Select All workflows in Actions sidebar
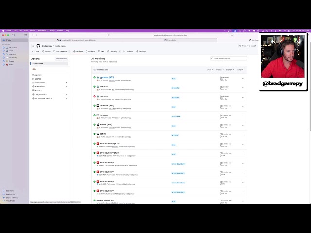Screen dimensions: 311x233 [x=49, y=64]
